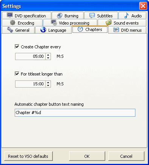Click into the 05:00 chapter interval field
The image size is (149, 165).
pos(30,56)
